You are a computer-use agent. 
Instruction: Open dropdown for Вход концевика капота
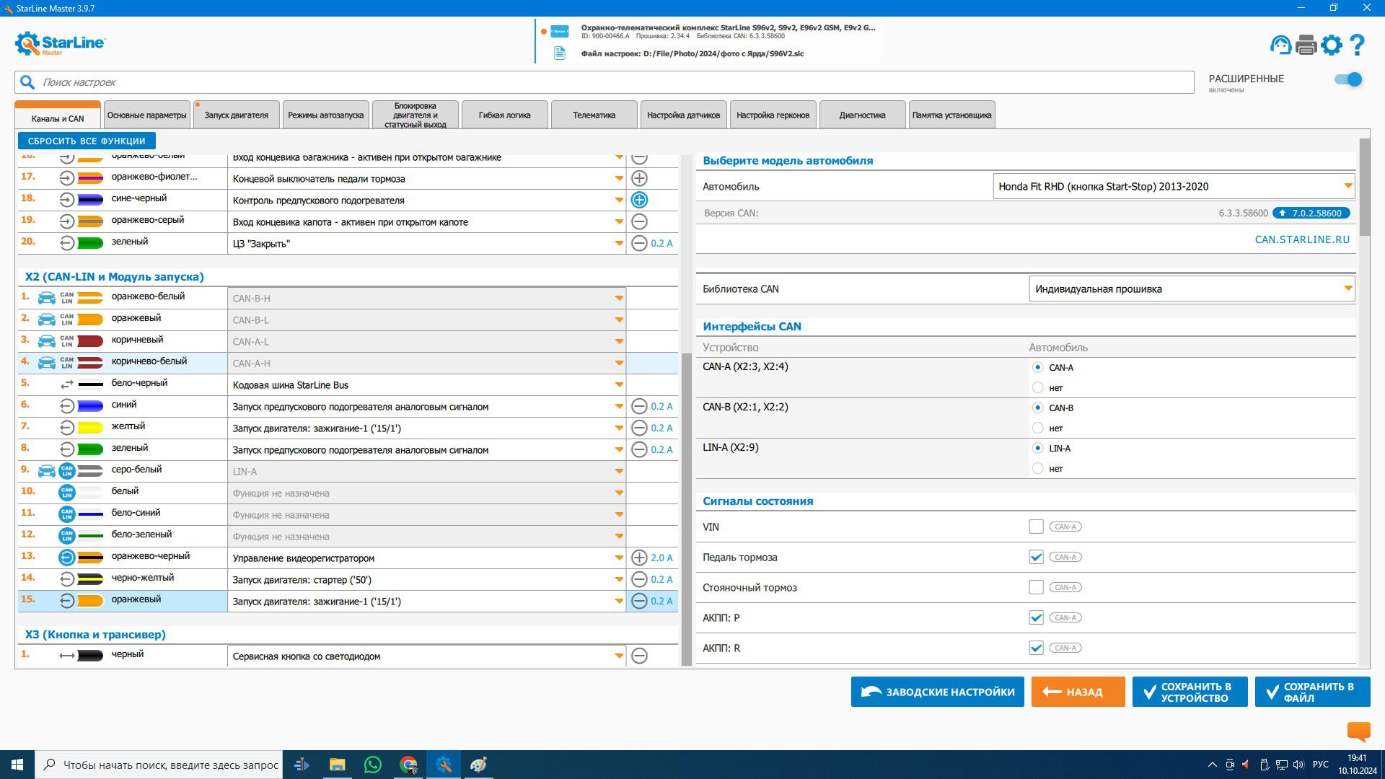426,221
